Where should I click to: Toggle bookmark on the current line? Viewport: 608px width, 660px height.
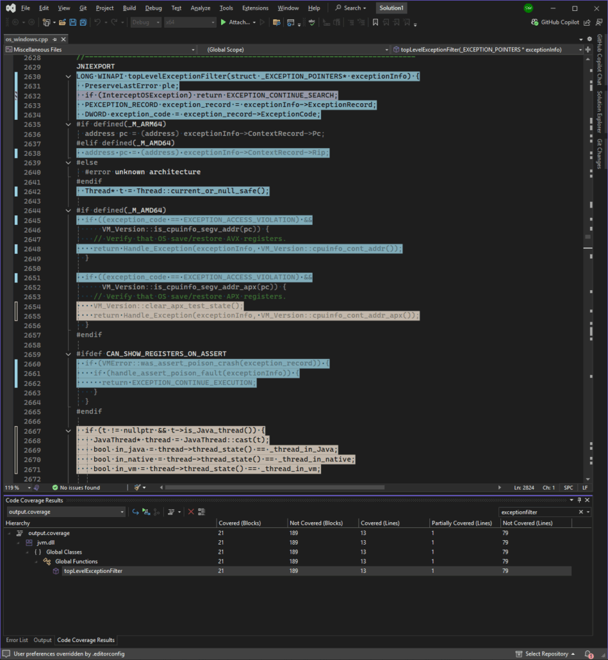375,23
